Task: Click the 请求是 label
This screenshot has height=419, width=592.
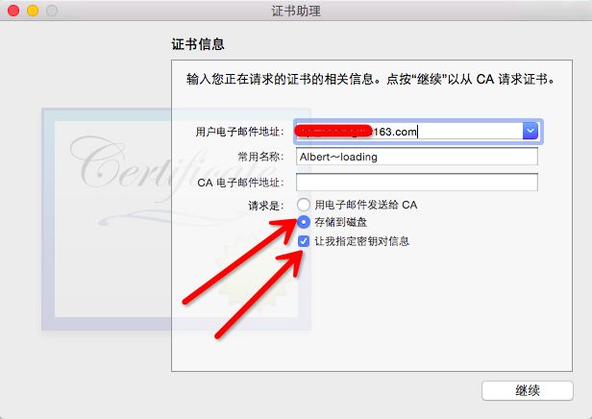Action: click(266, 206)
